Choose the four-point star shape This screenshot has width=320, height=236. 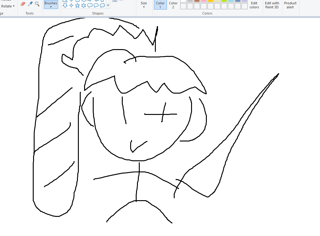pos(71,5)
